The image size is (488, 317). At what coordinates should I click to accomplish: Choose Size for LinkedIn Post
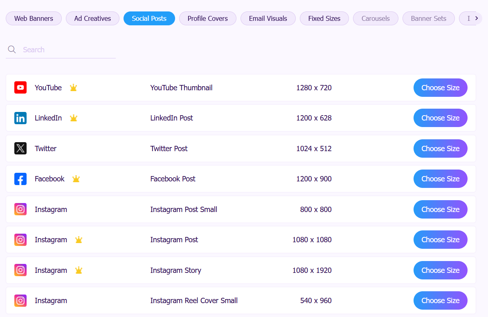point(441,118)
